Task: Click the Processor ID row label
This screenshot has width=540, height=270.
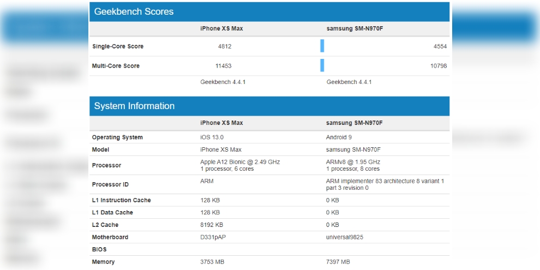Action: (x=110, y=184)
